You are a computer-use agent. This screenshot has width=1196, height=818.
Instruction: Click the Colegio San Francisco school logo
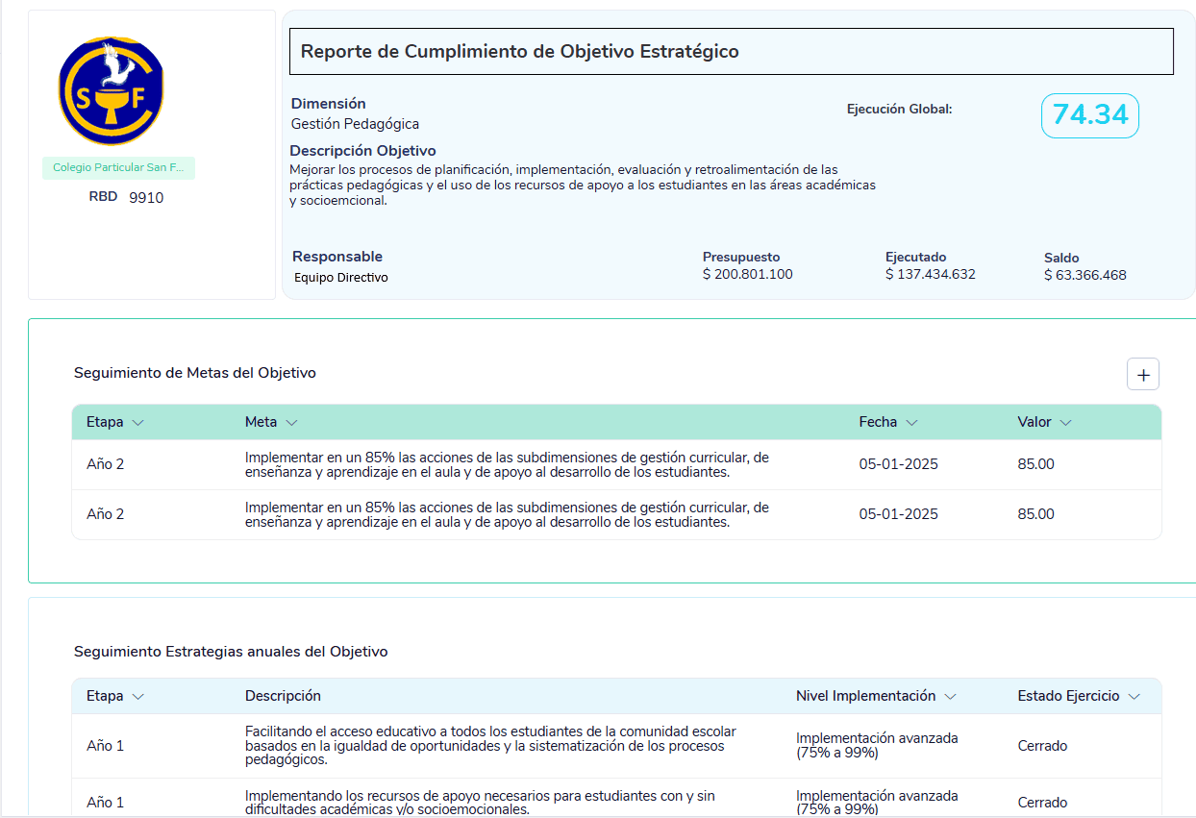[111, 90]
